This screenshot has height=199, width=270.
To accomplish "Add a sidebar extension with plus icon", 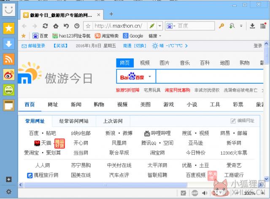I will tap(8, 179).
